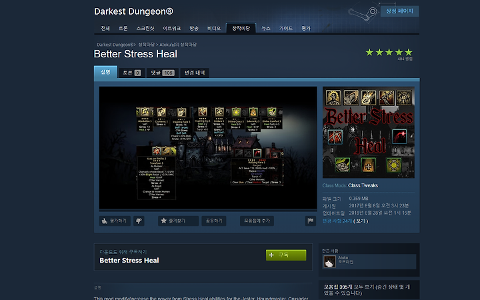This screenshot has width=480, height=300.
Task: Open the 뉴스 hub tab
Action: (266, 28)
